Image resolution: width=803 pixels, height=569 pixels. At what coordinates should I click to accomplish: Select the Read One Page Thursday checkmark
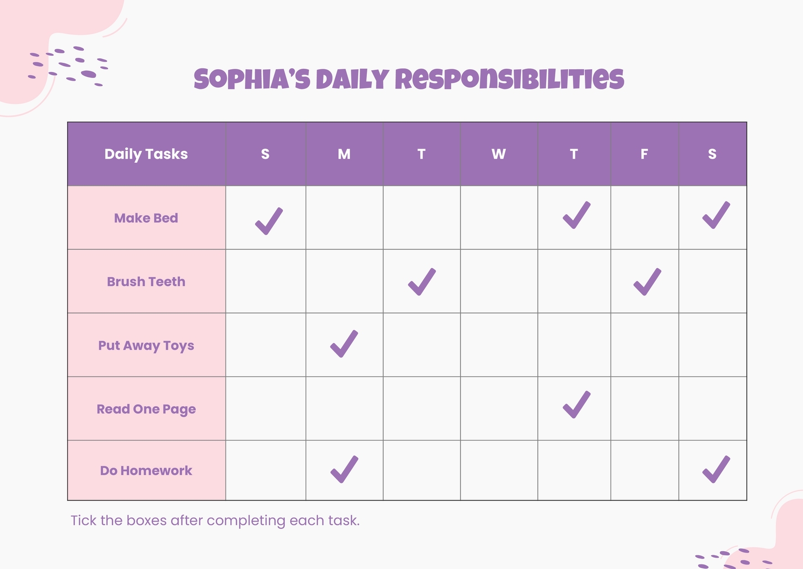(x=576, y=404)
